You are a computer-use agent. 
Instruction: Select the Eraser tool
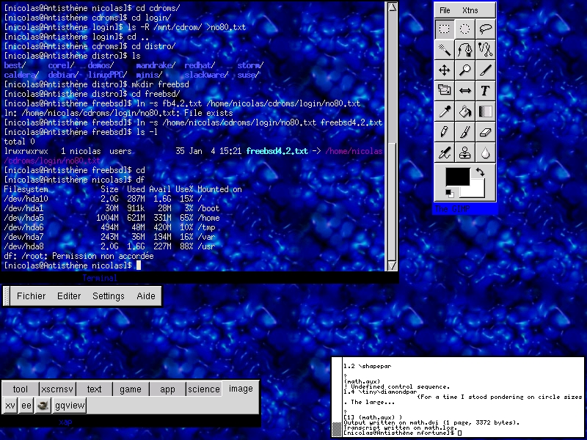[485, 132]
